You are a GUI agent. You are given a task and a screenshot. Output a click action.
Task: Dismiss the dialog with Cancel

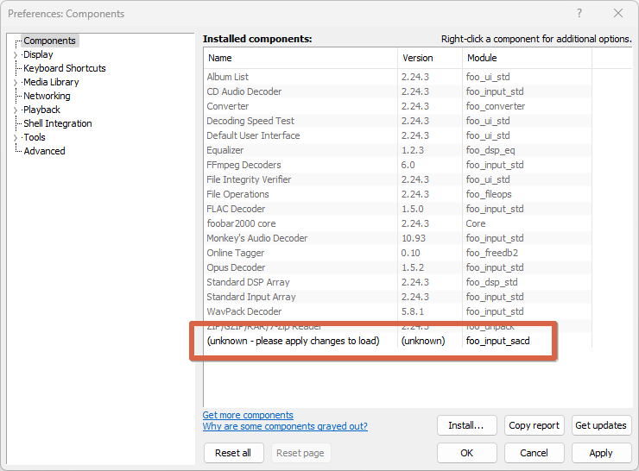(x=534, y=453)
